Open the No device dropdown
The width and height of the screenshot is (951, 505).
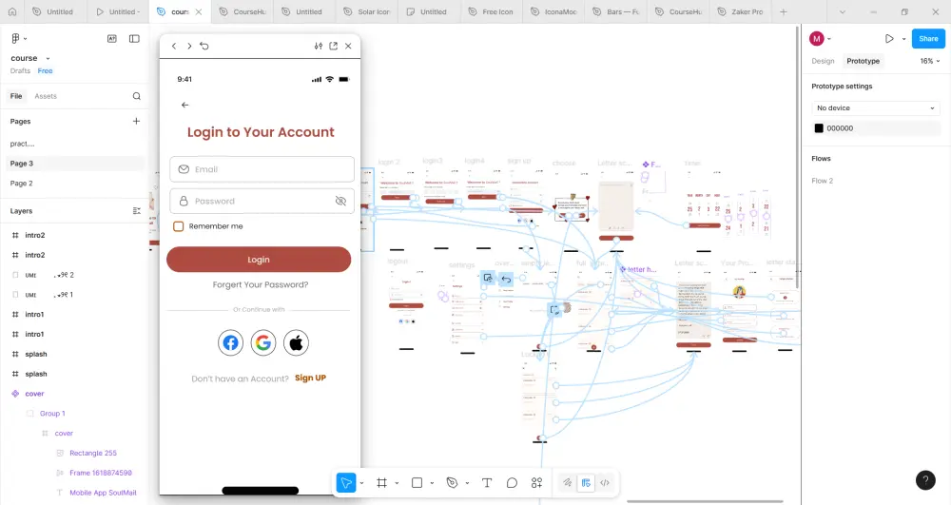tap(876, 107)
